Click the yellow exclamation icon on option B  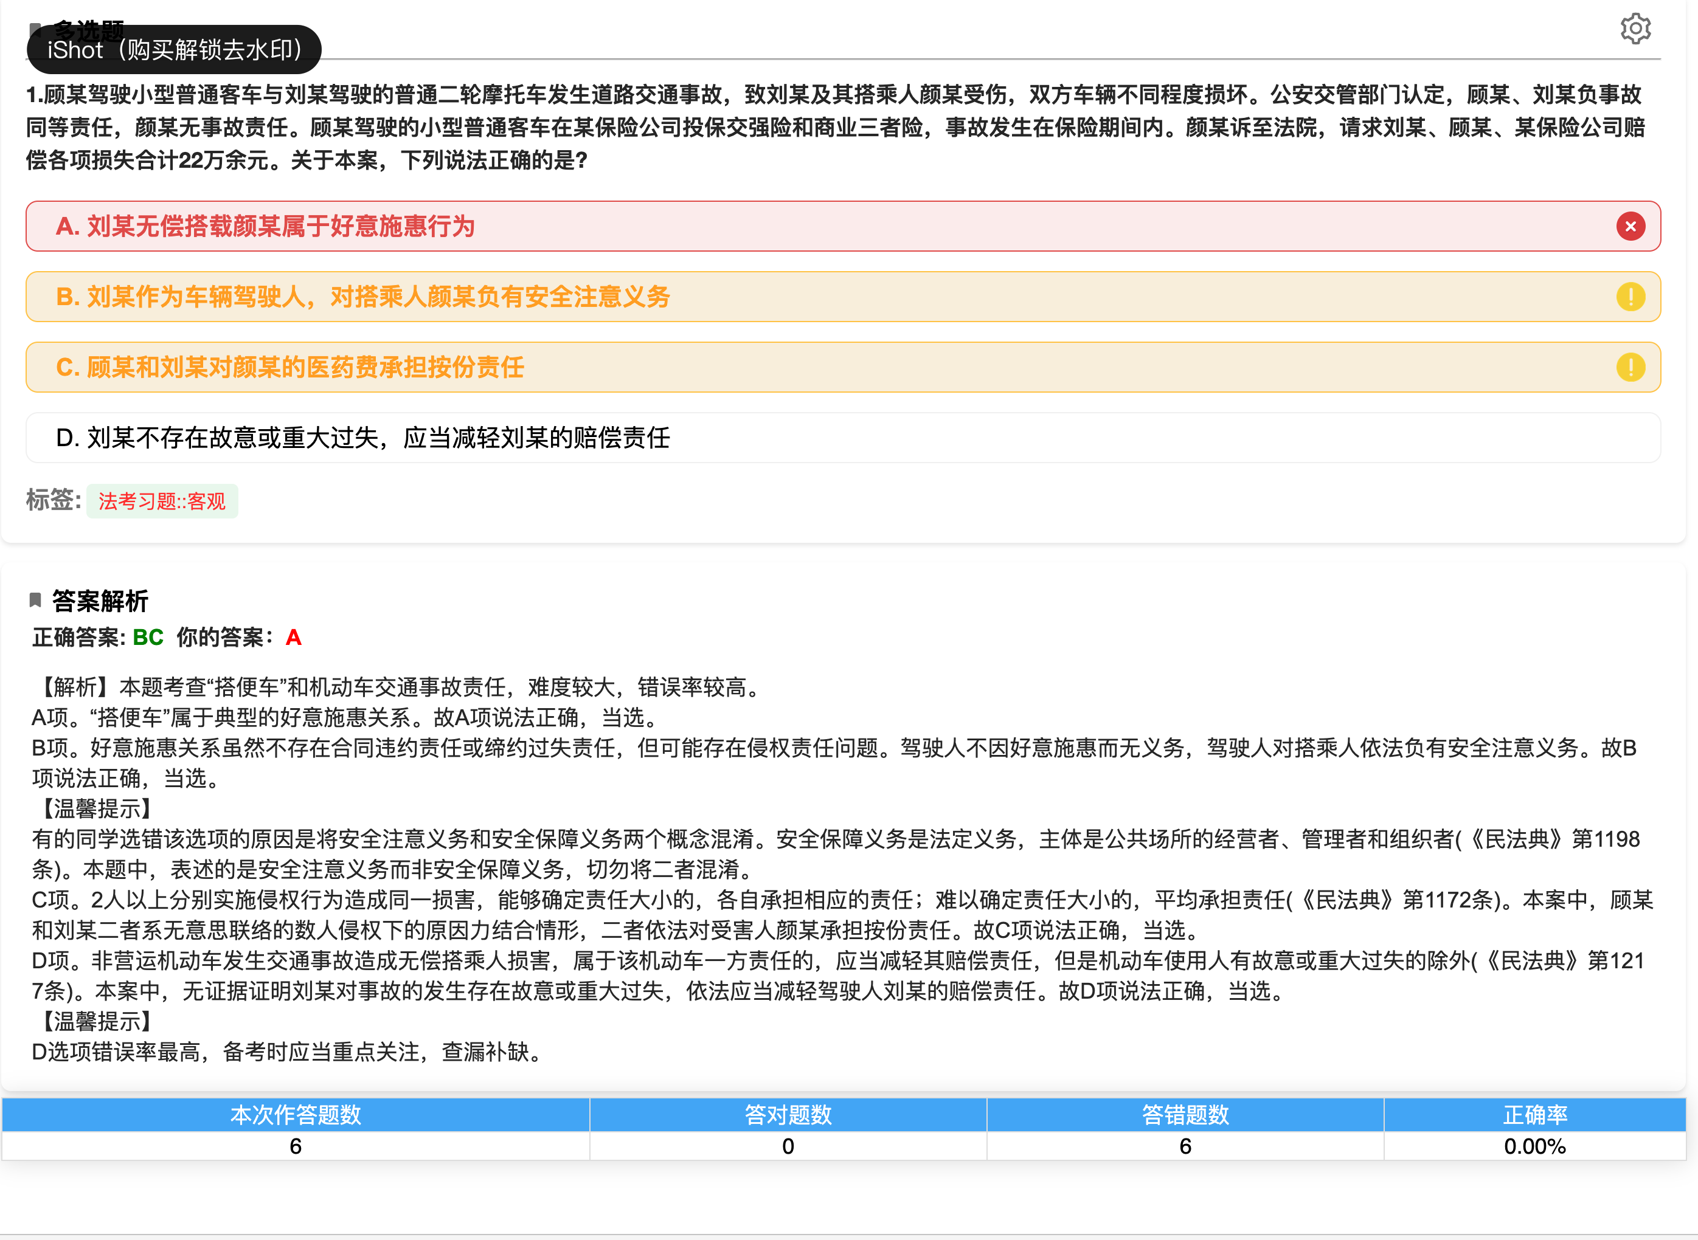1630,297
